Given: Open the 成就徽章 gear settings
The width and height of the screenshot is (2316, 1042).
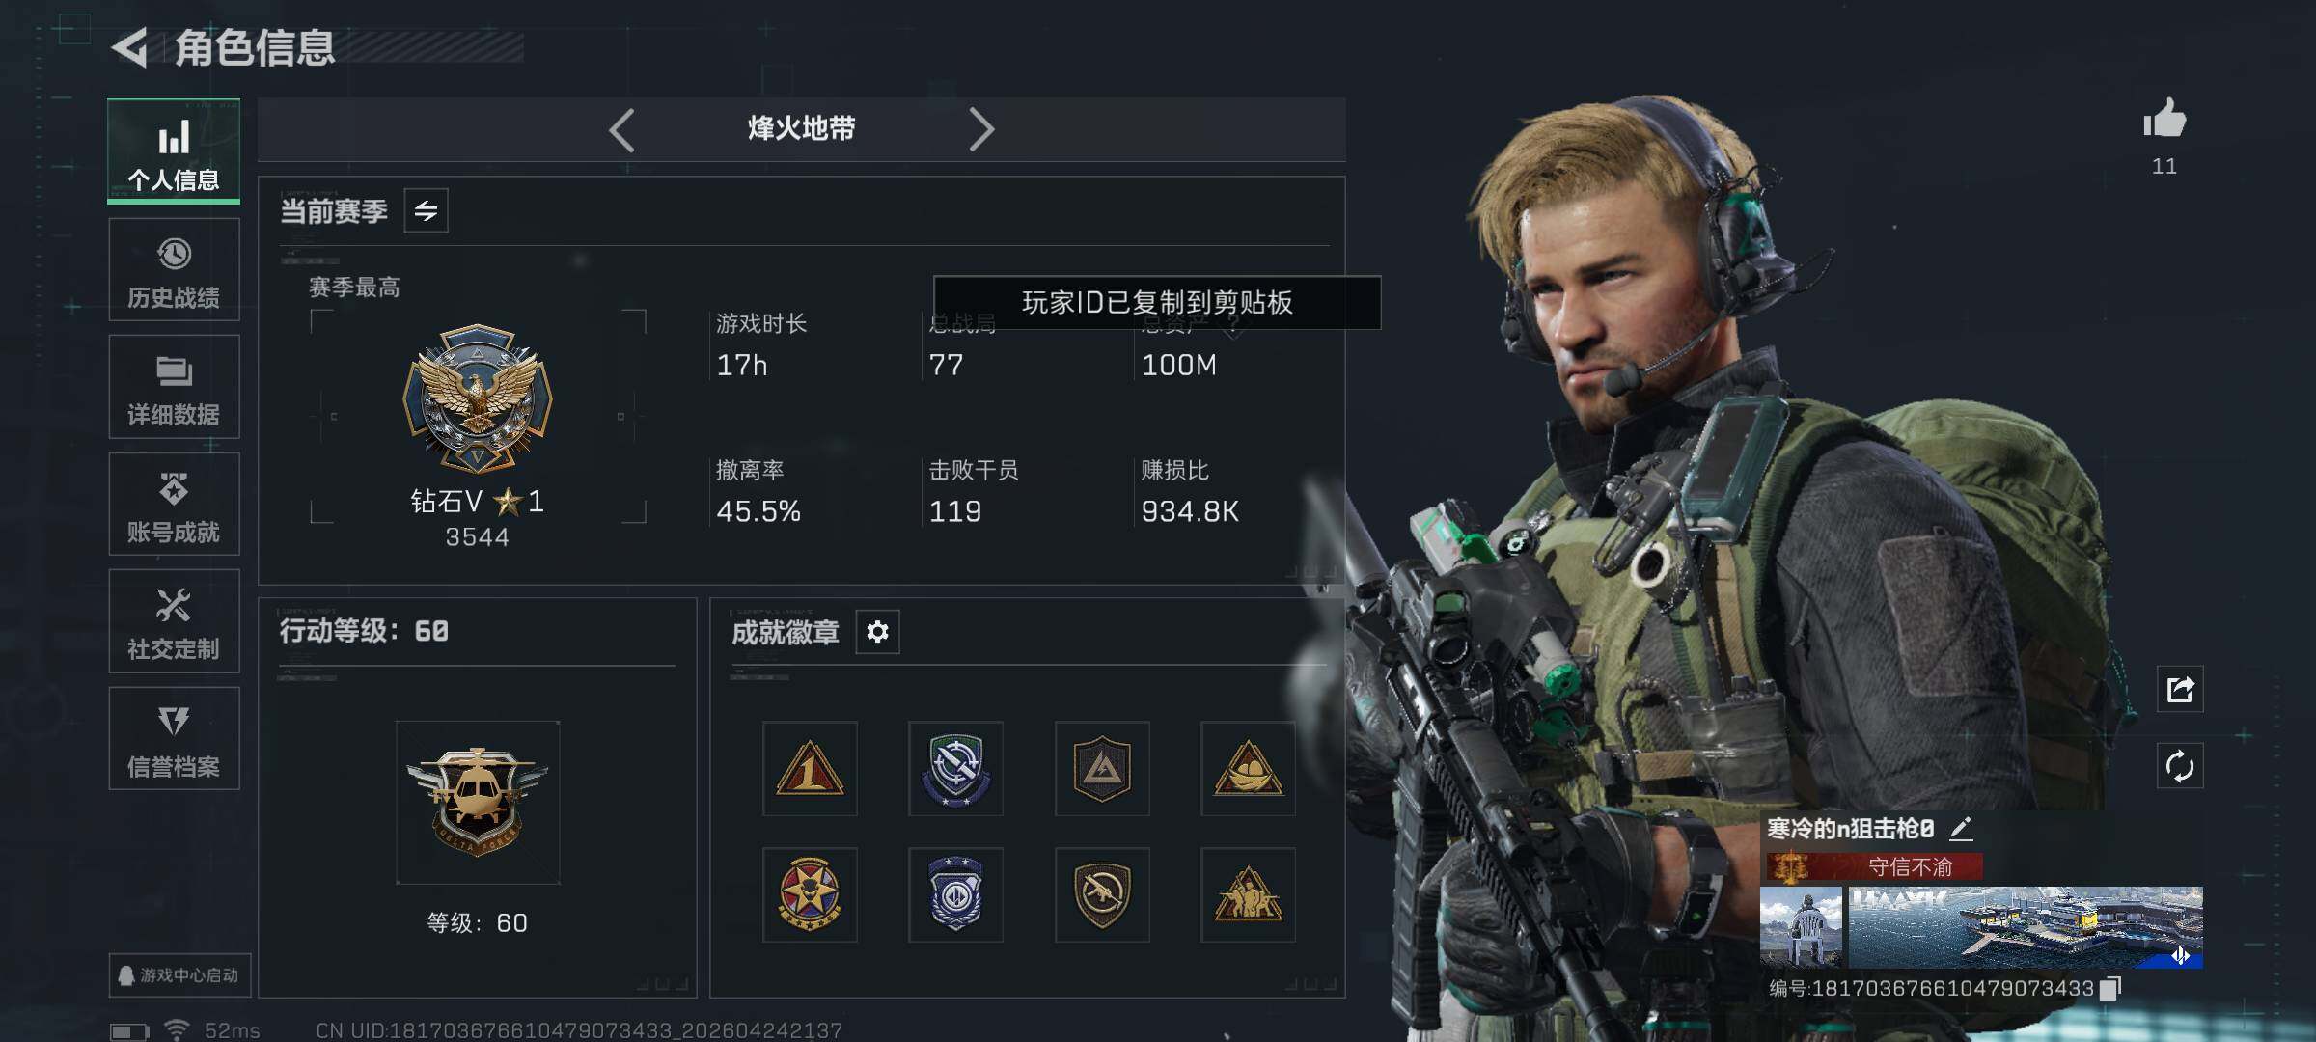Looking at the screenshot, I should click(x=877, y=632).
